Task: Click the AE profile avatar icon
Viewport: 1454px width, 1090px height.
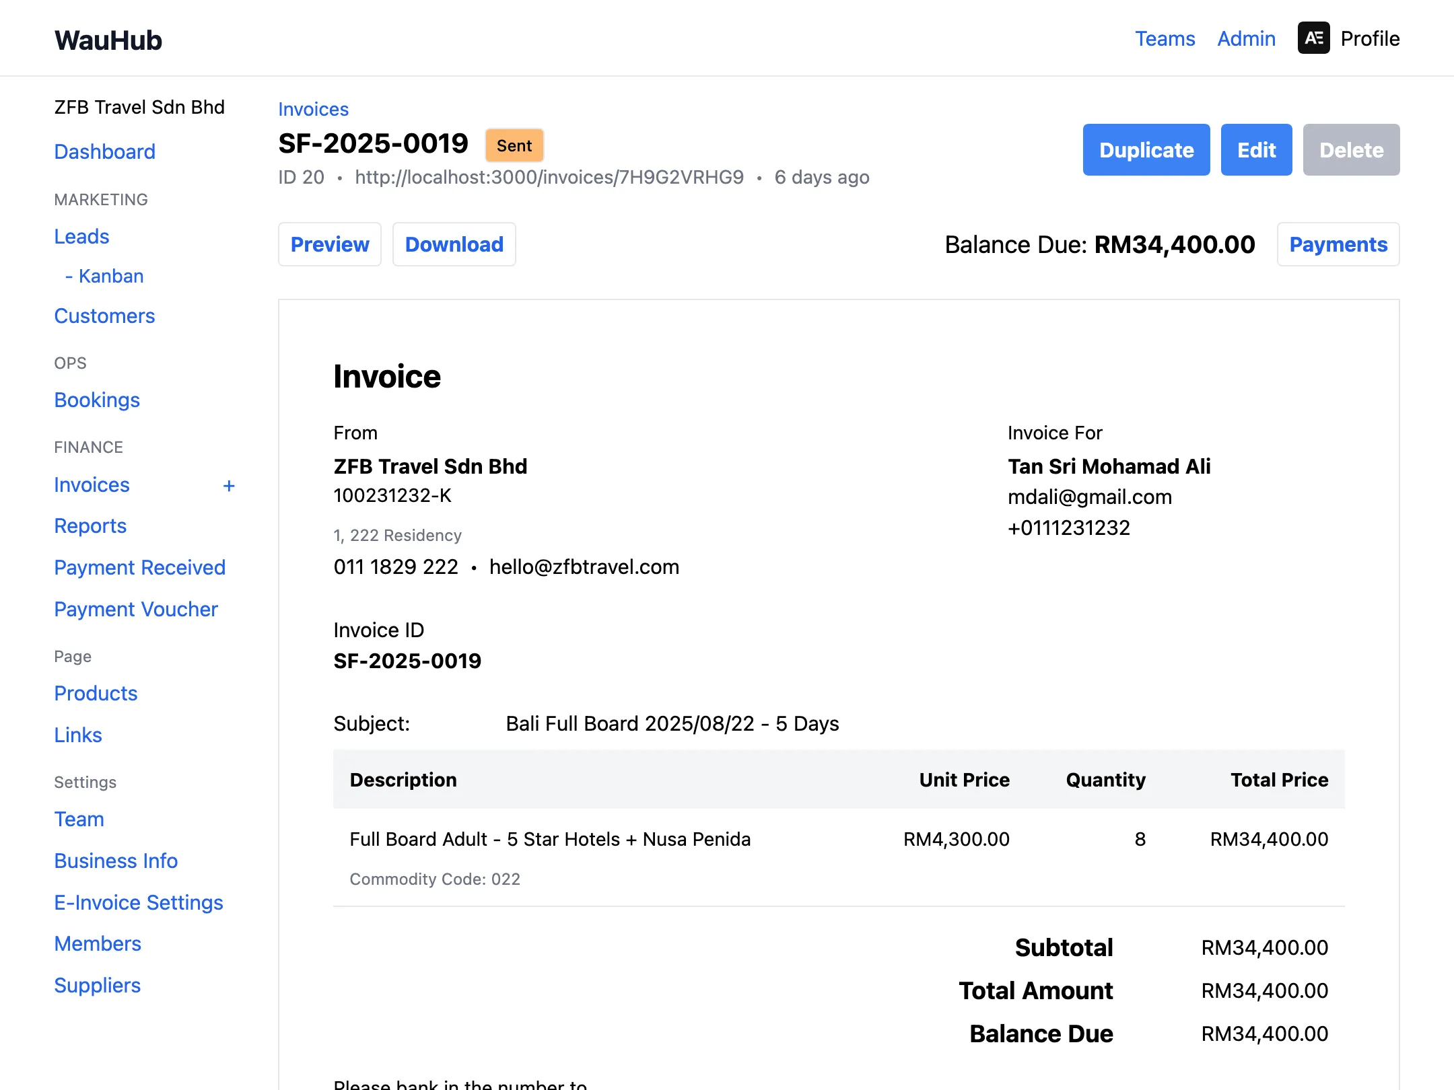Action: (x=1313, y=38)
